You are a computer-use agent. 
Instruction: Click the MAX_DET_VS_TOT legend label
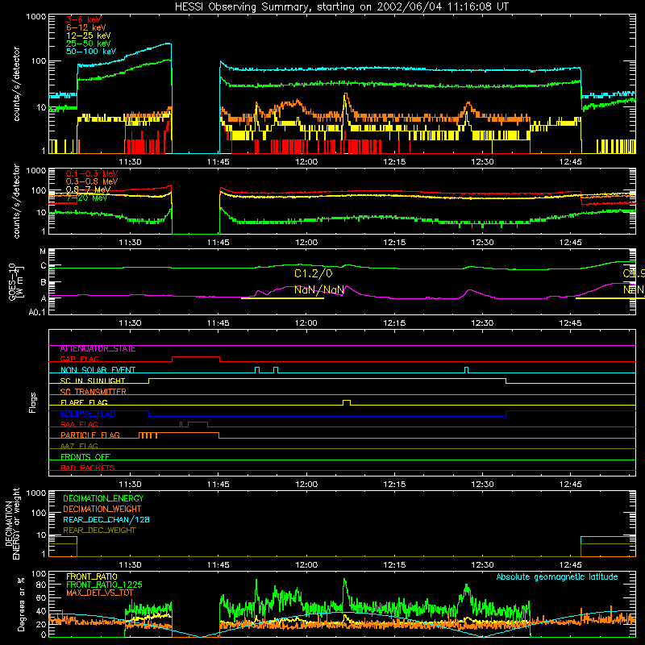pos(100,593)
